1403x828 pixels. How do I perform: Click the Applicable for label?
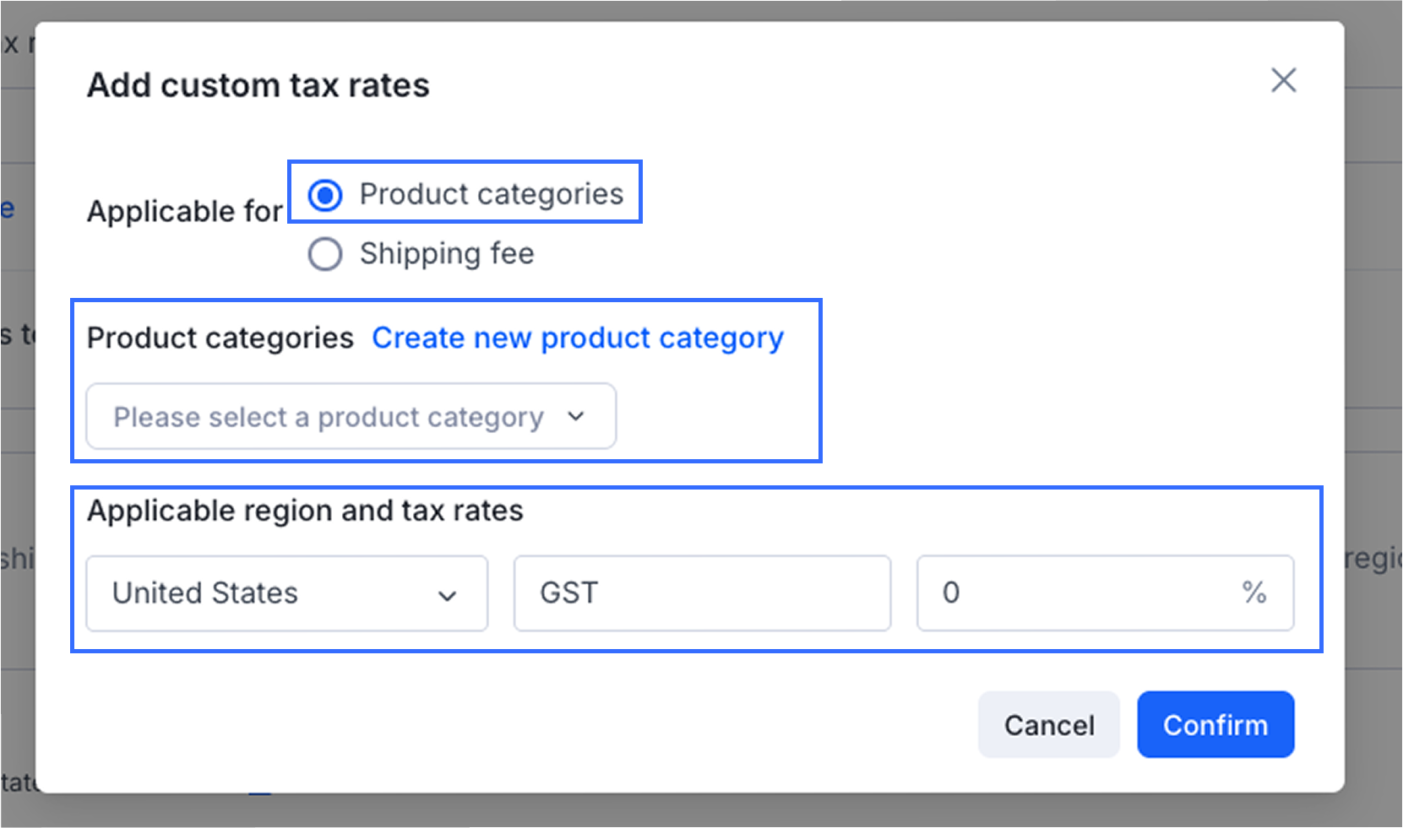point(184,211)
